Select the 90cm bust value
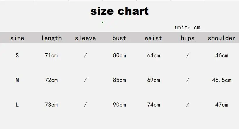The width and height of the screenshot is (239, 129). pos(119,104)
